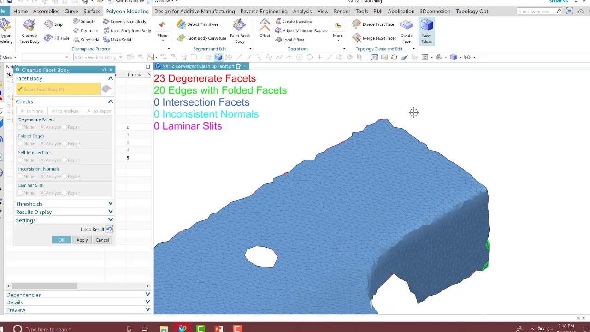
Task: Select Repair for Folded Edges
Action: pyautogui.click(x=65, y=144)
